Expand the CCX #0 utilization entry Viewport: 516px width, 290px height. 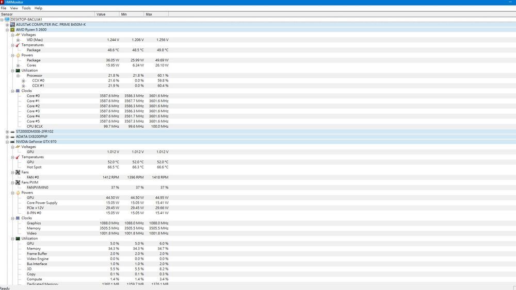[x=23, y=80]
